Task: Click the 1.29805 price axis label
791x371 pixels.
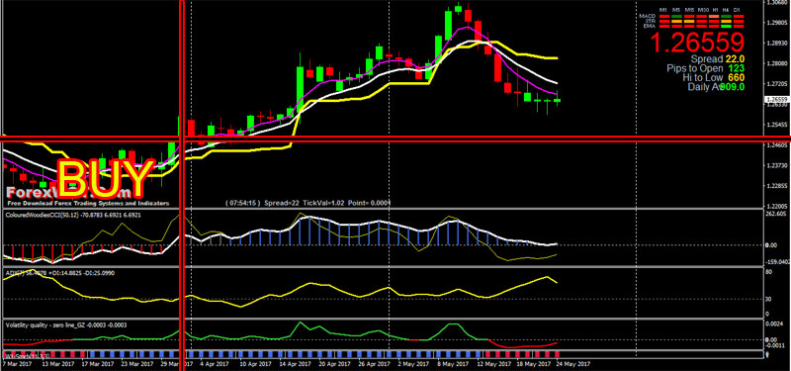Action: (777, 22)
